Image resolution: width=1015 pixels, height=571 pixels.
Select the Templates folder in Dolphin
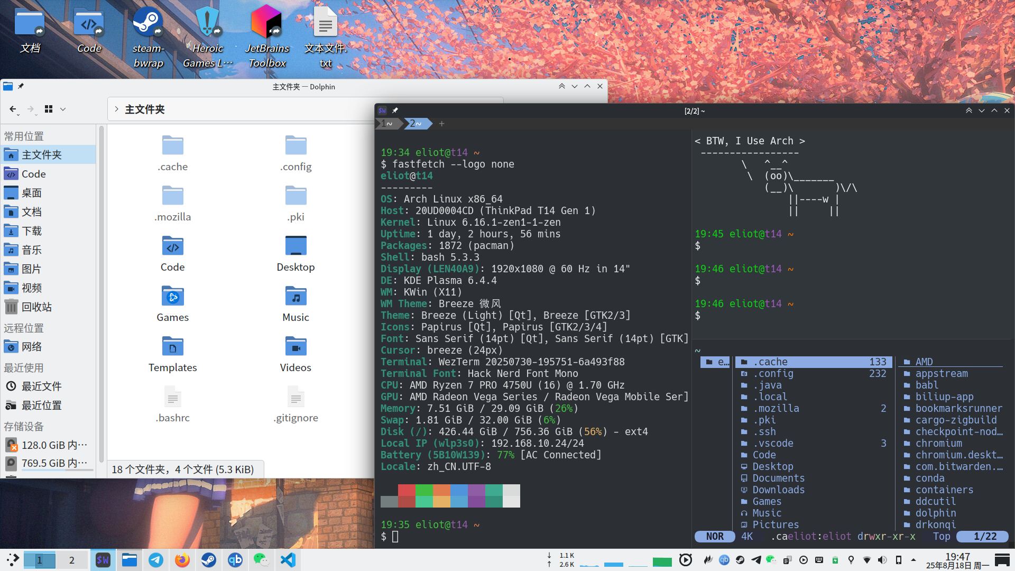(172, 354)
